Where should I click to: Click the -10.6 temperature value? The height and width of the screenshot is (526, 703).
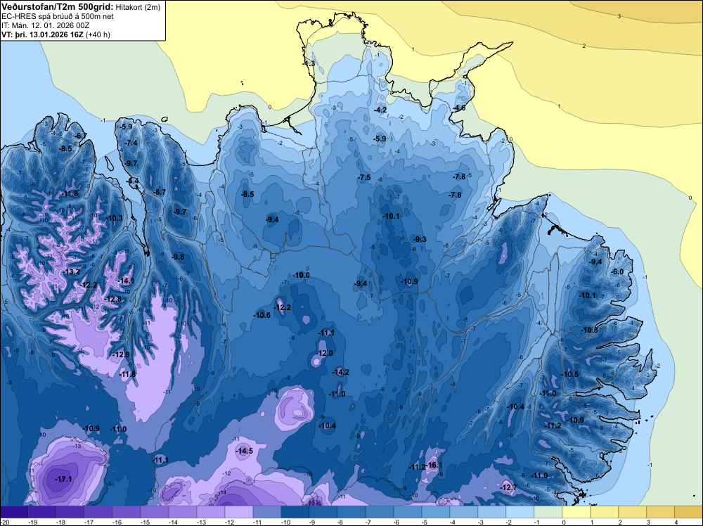(x=262, y=315)
